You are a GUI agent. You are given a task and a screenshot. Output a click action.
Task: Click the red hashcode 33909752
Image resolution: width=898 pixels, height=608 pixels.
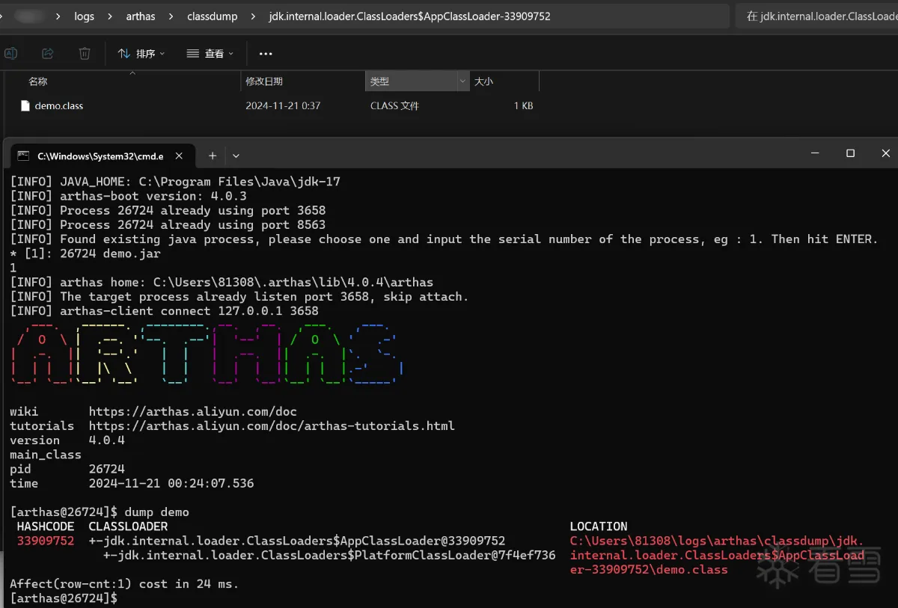tap(46, 541)
